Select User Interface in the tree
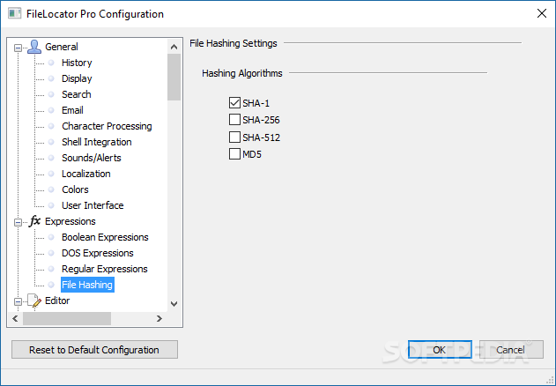556x386 pixels. pos(93,205)
